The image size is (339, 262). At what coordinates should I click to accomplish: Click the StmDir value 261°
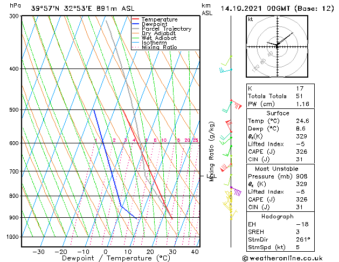click(x=303, y=239)
